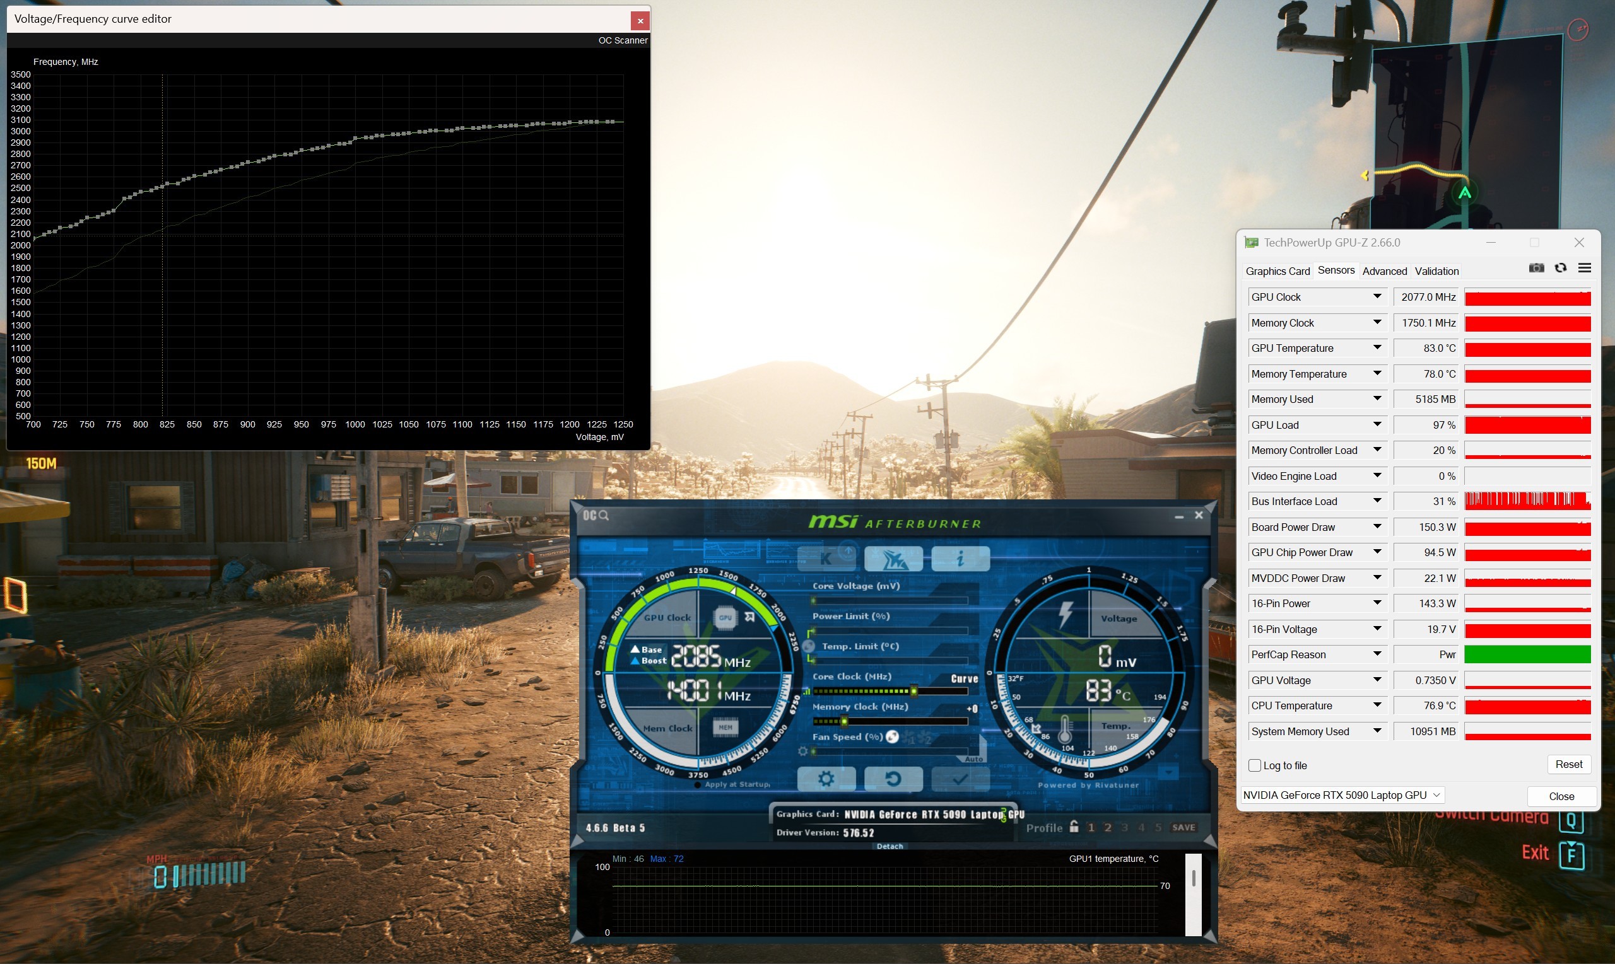Enable the Log to file checkbox

click(x=1255, y=765)
